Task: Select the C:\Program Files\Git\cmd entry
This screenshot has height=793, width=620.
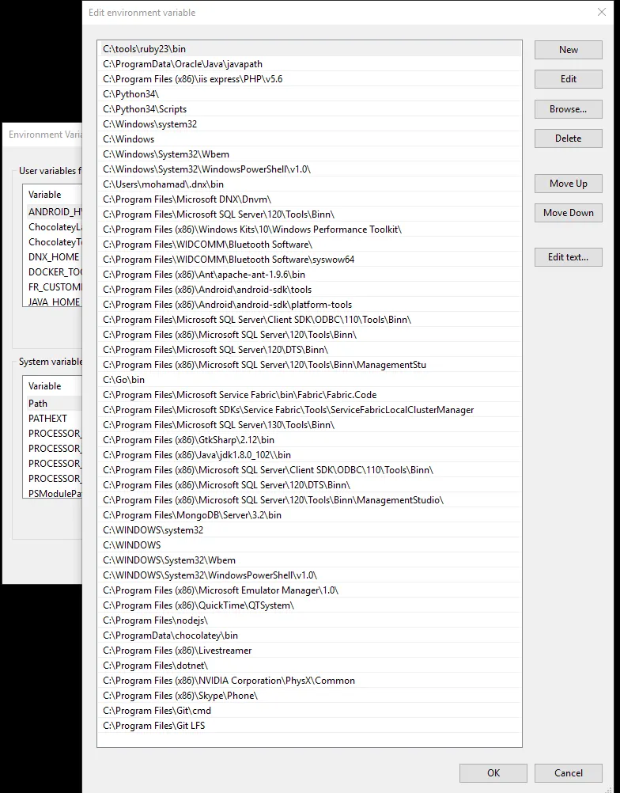Action: pyautogui.click(x=309, y=711)
